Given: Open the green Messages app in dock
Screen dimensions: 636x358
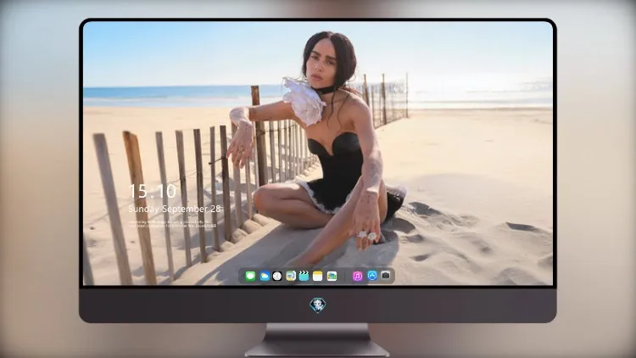Looking at the screenshot, I should 250,276.
